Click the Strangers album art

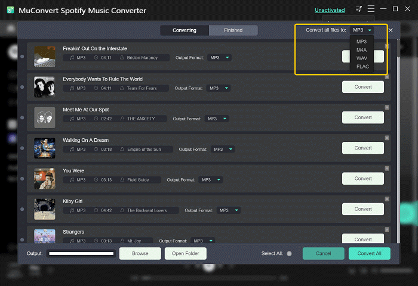tap(45, 237)
